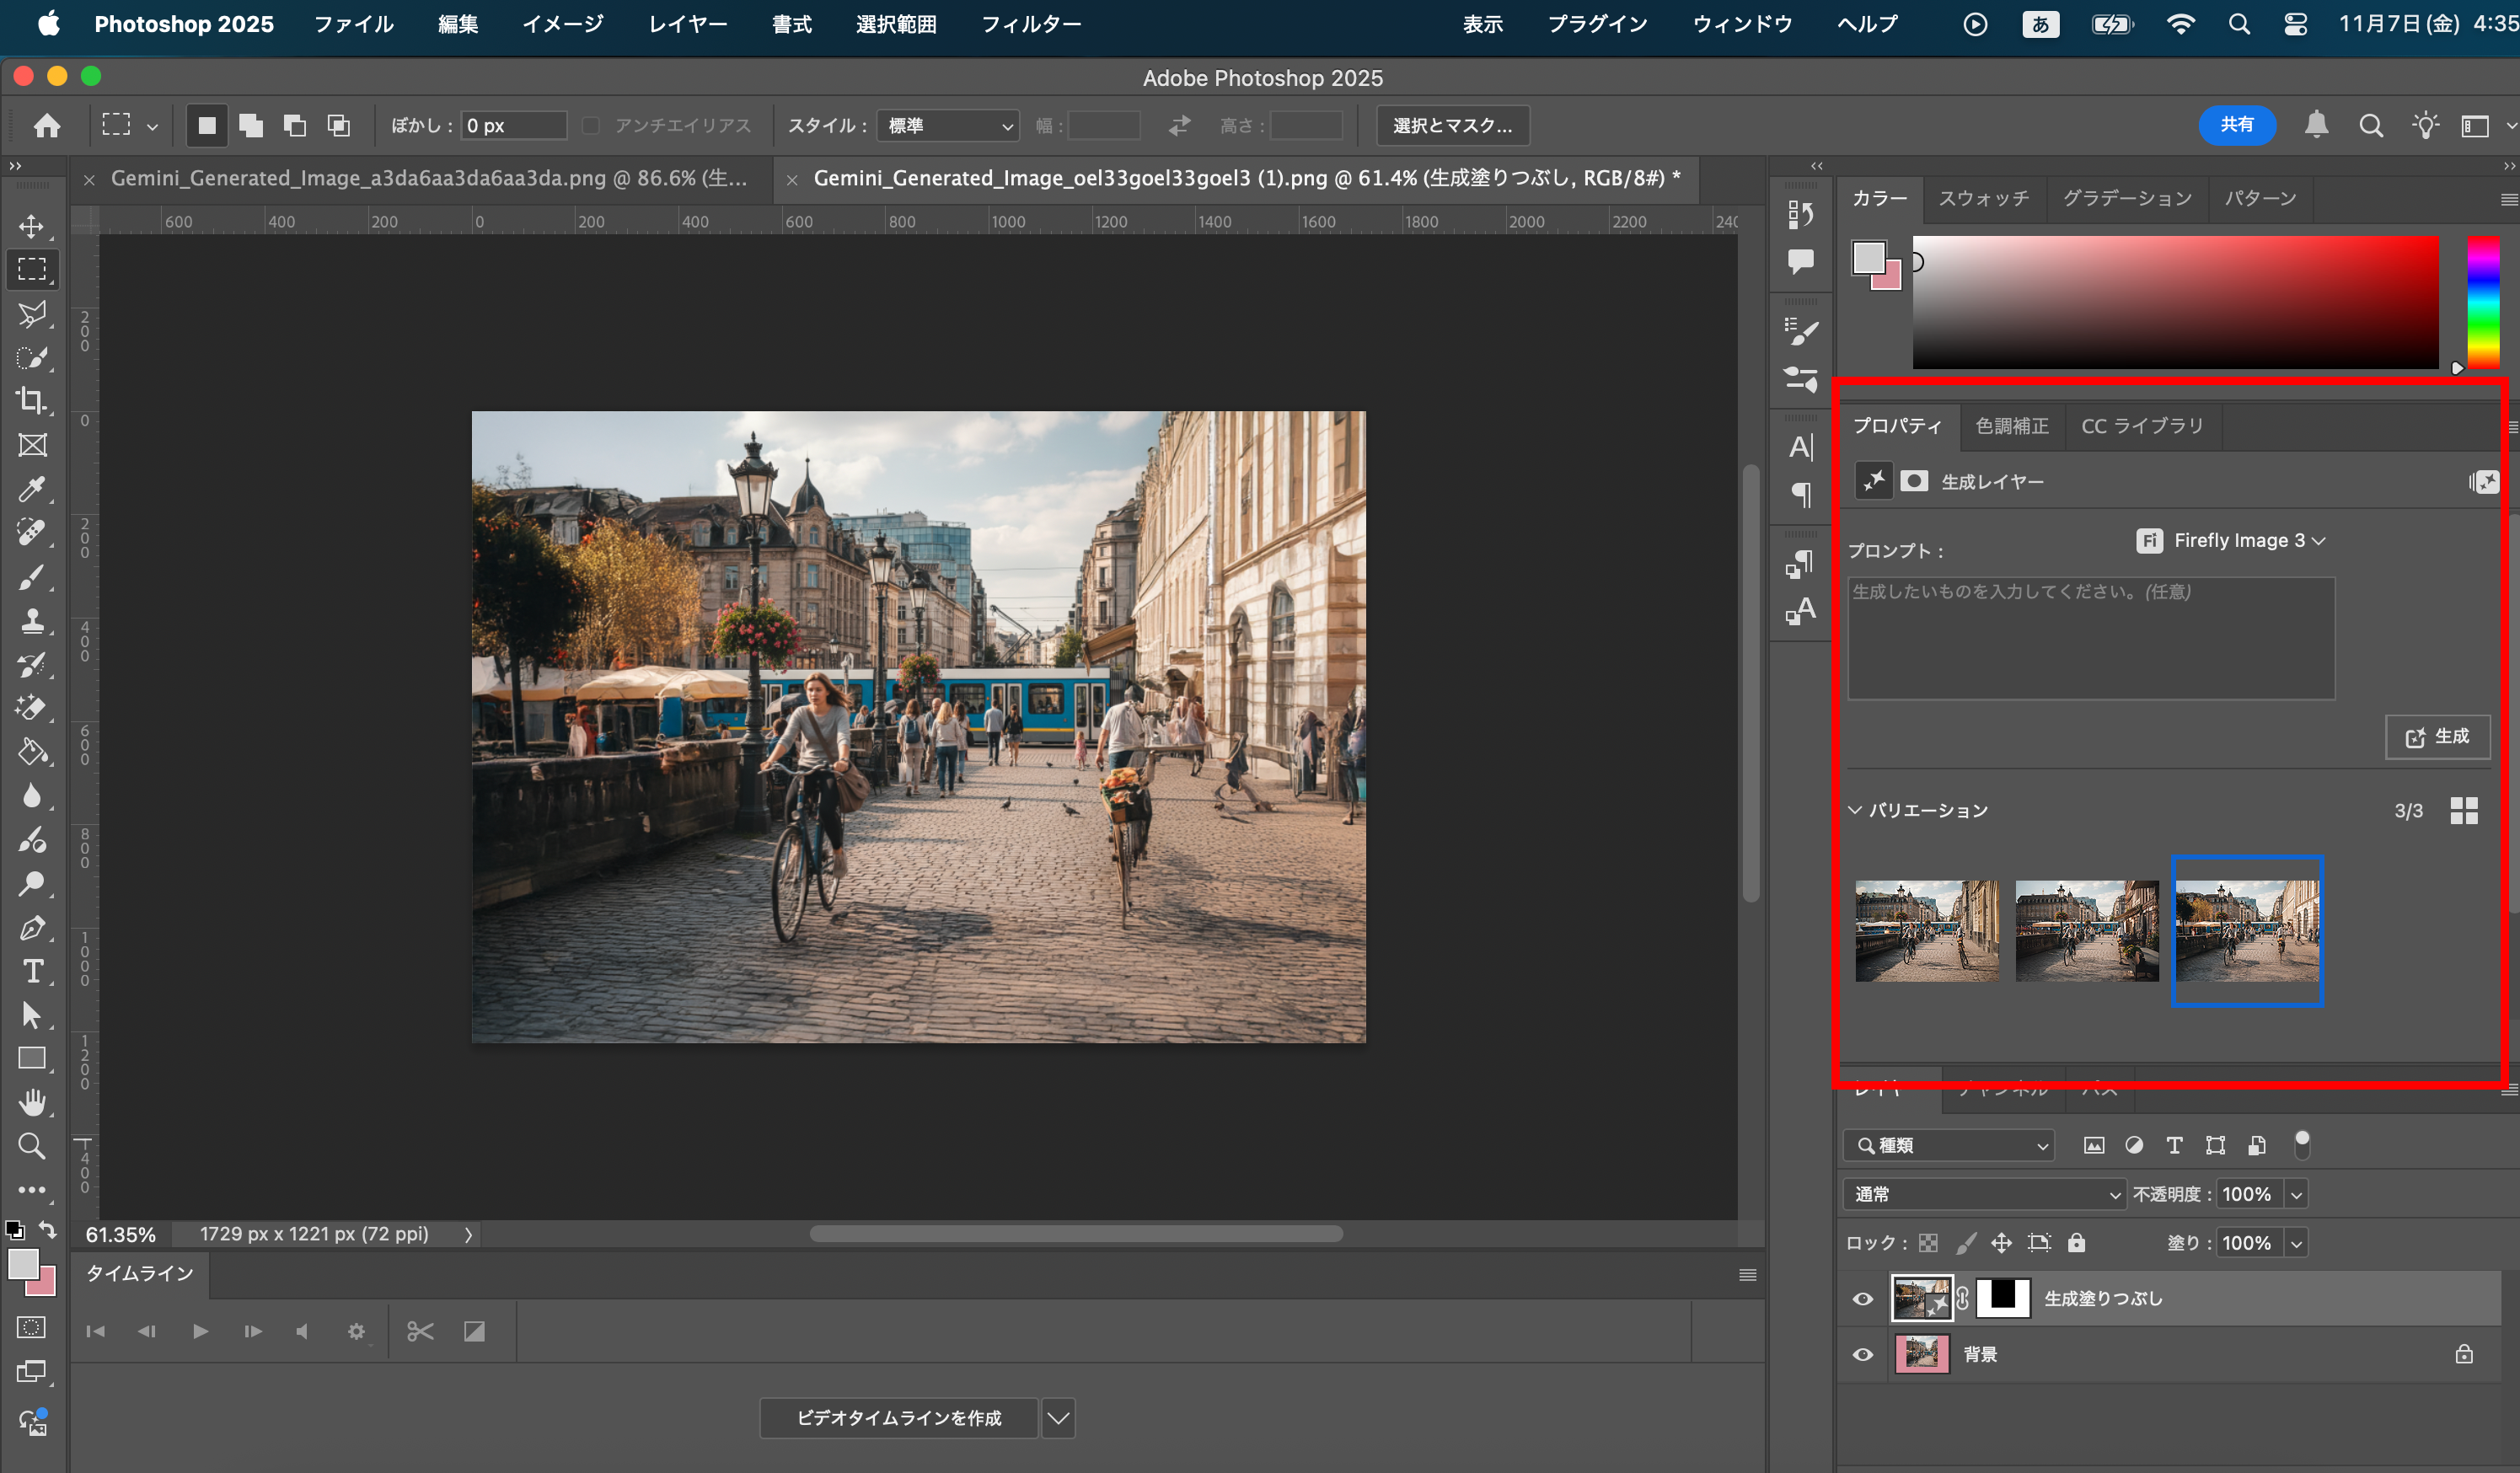Screen dimensions: 2520x1473
Task: Hide the 生成塗りつぶし layer
Action: [x=1862, y=1299]
